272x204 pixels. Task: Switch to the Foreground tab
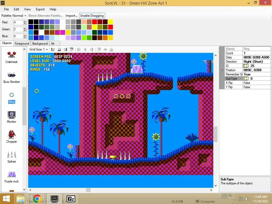[x=22, y=44]
